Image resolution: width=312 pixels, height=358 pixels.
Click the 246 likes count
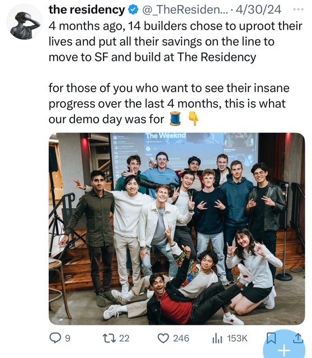pyautogui.click(x=181, y=338)
